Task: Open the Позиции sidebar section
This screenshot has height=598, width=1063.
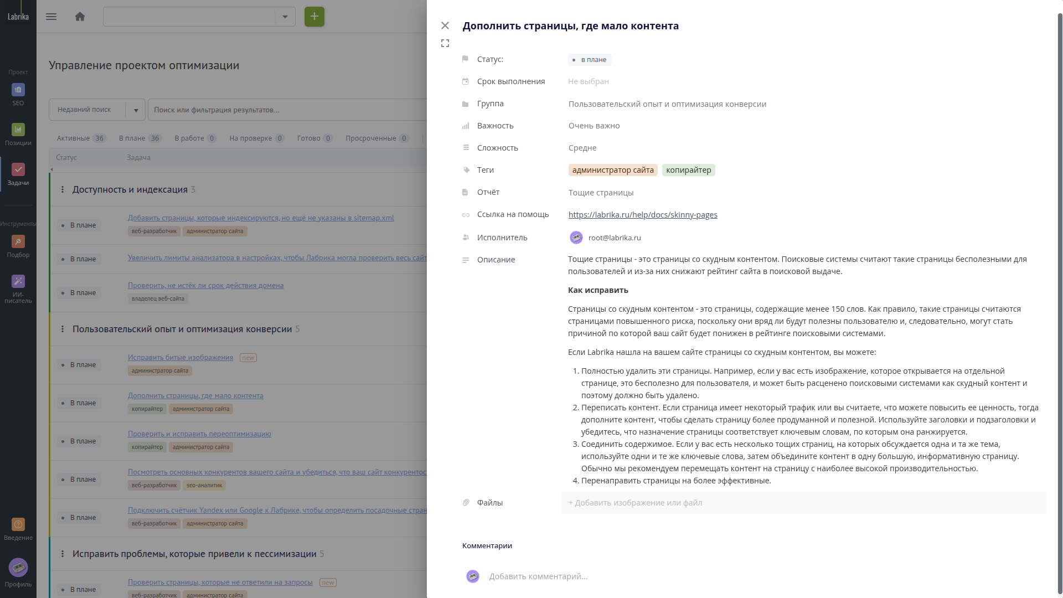Action: 18,135
